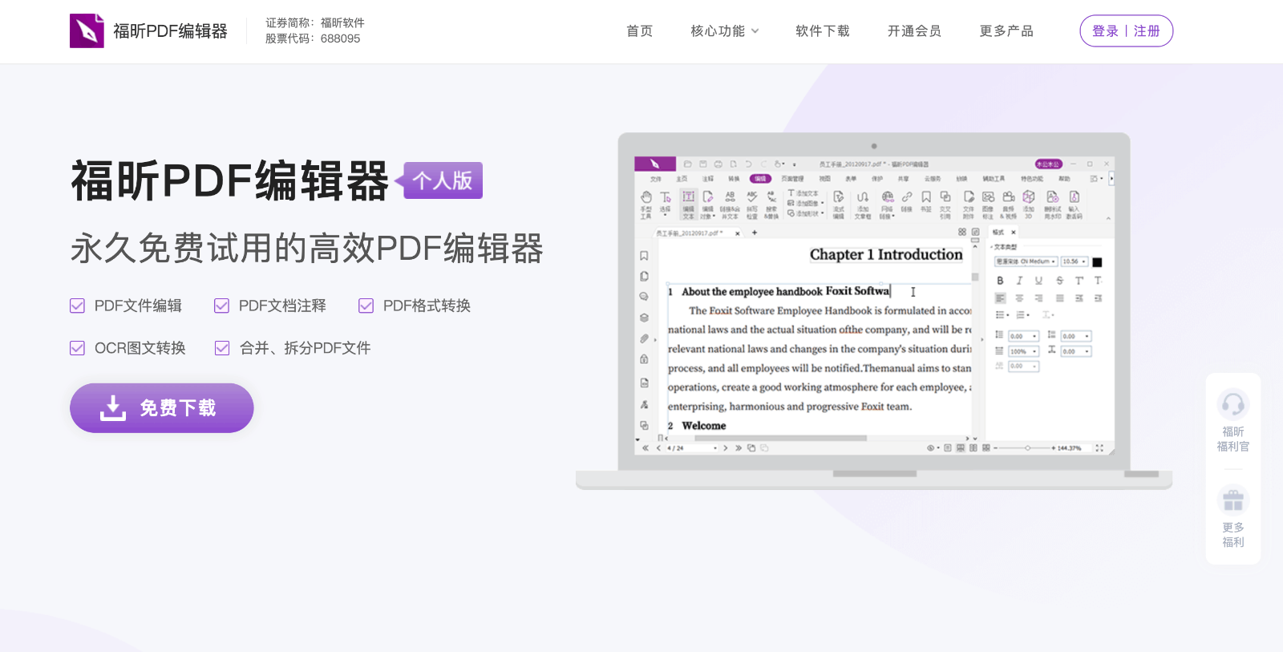Open the 软件下载 navigation item

click(823, 31)
